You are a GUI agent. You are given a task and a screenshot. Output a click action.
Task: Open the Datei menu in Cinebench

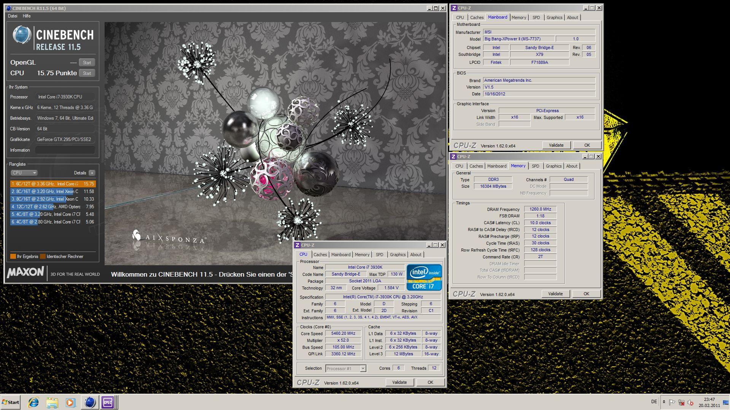(13, 16)
